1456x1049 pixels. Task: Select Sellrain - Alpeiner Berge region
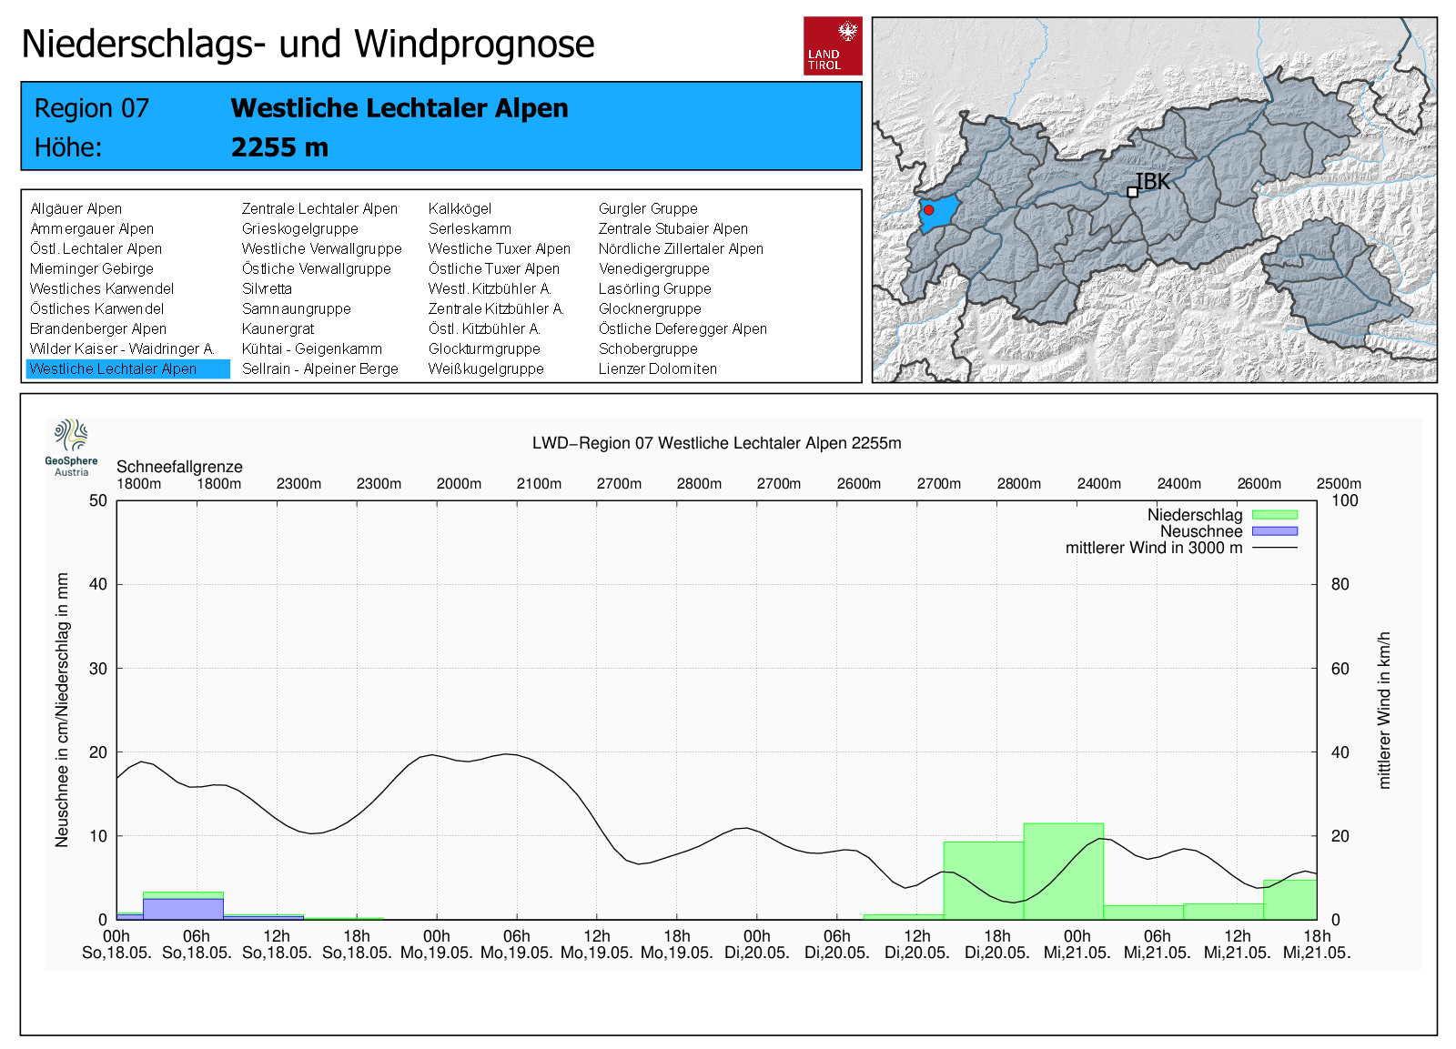319,369
